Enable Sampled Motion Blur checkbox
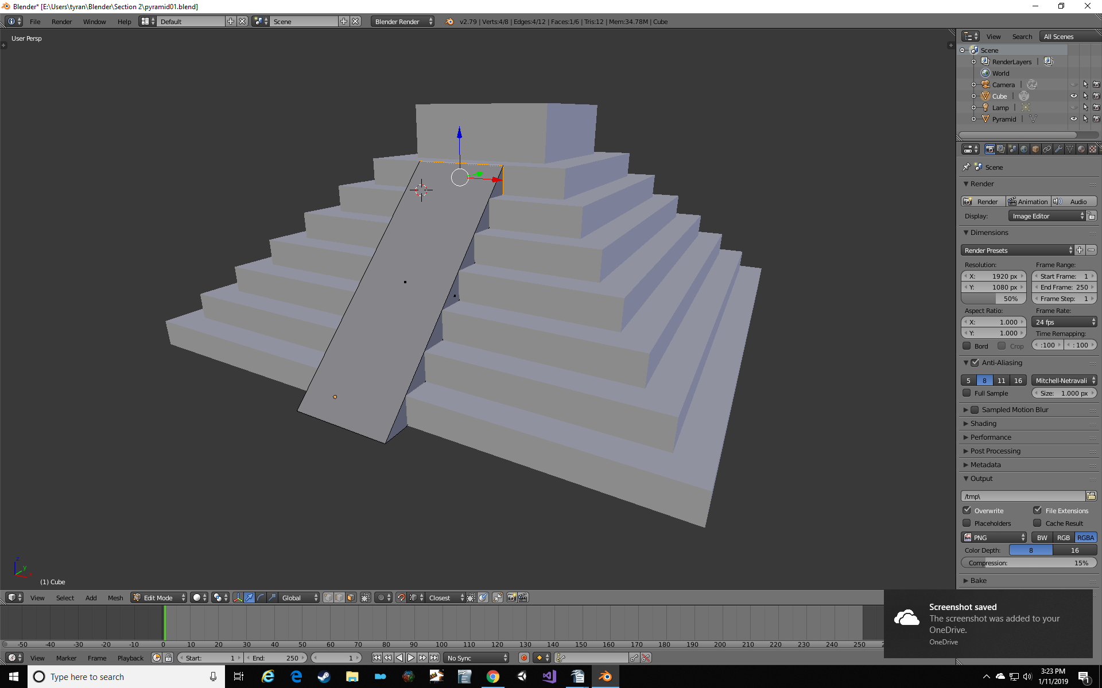This screenshot has width=1102, height=688. pos(975,409)
